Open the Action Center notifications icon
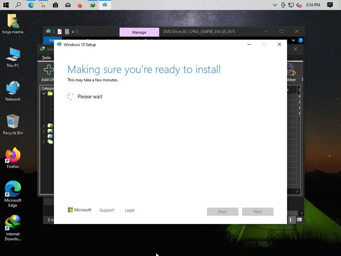Viewport: 341px width, 256px height. pyautogui.click(x=330, y=5)
